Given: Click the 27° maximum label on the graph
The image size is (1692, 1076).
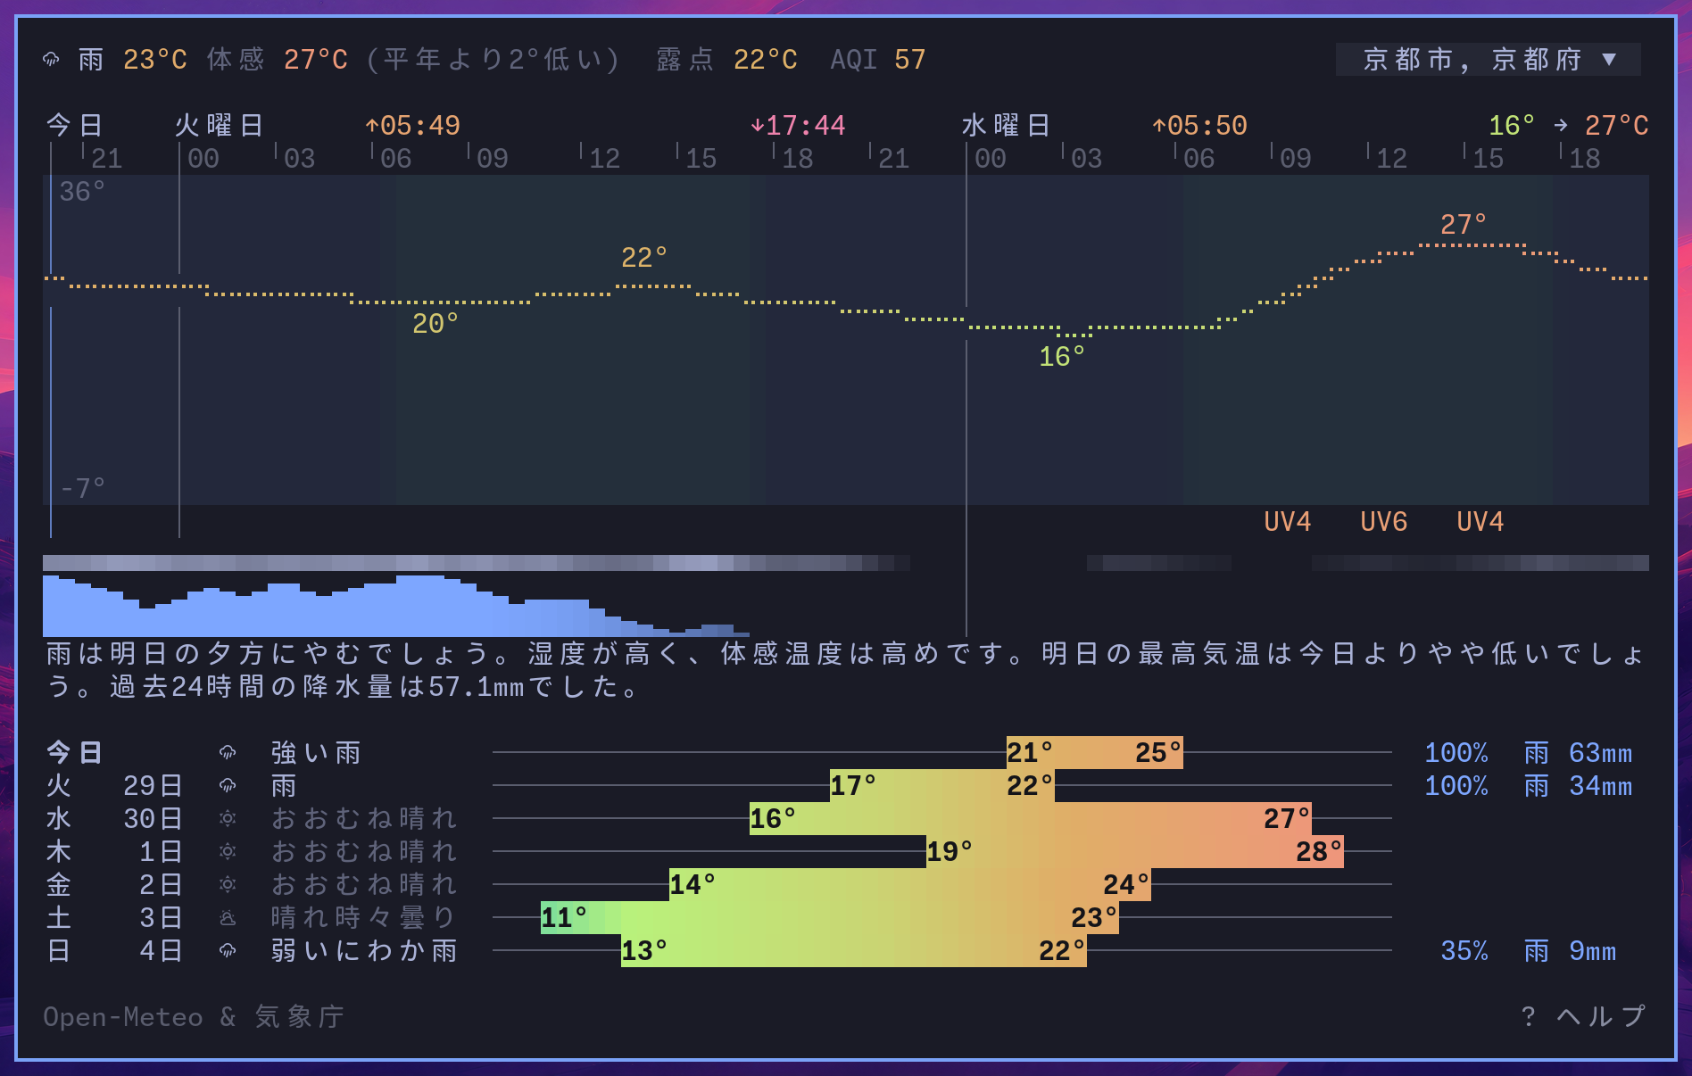Looking at the screenshot, I should click(1464, 225).
